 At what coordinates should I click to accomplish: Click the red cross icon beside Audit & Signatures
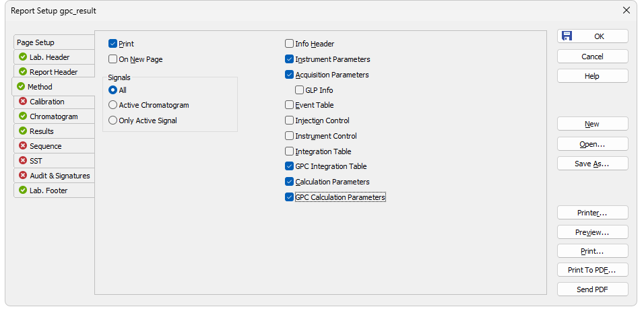coord(23,176)
